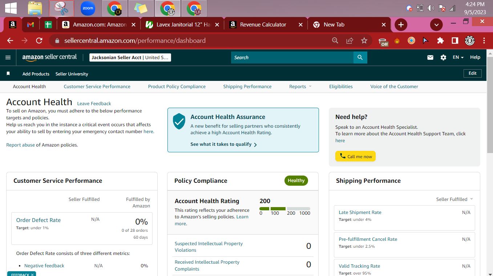
Task: Click the orange round extension icon
Action: [x=411, y=41]
